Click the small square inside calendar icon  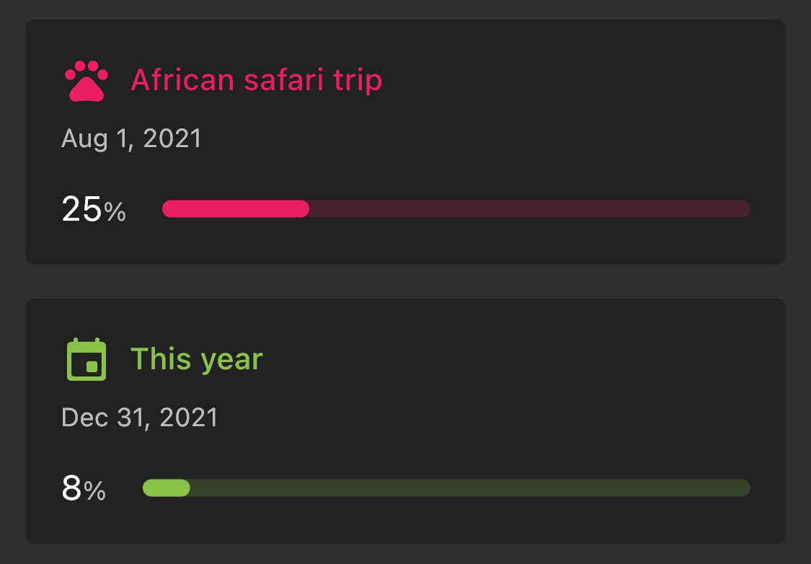(x=92, y=367)
